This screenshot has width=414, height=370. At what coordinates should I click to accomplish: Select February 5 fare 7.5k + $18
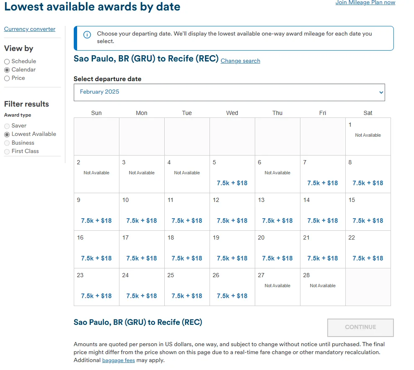[232, 183]
